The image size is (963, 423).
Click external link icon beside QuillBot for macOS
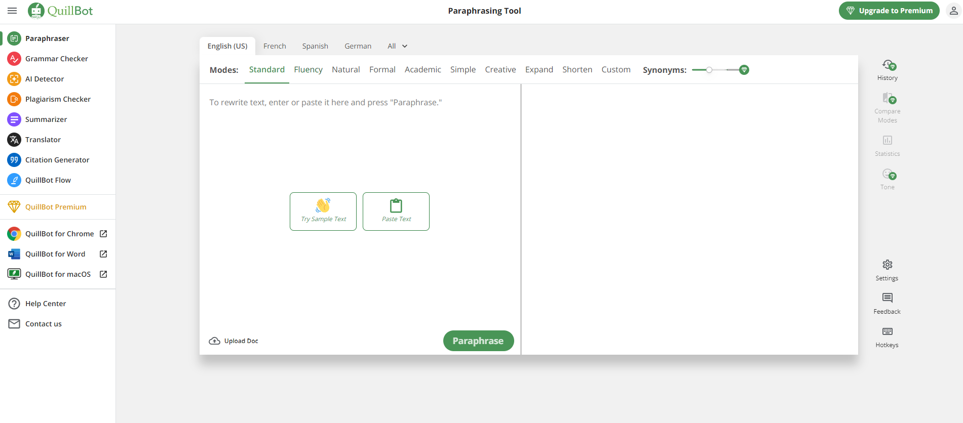[x=103, y=274]
